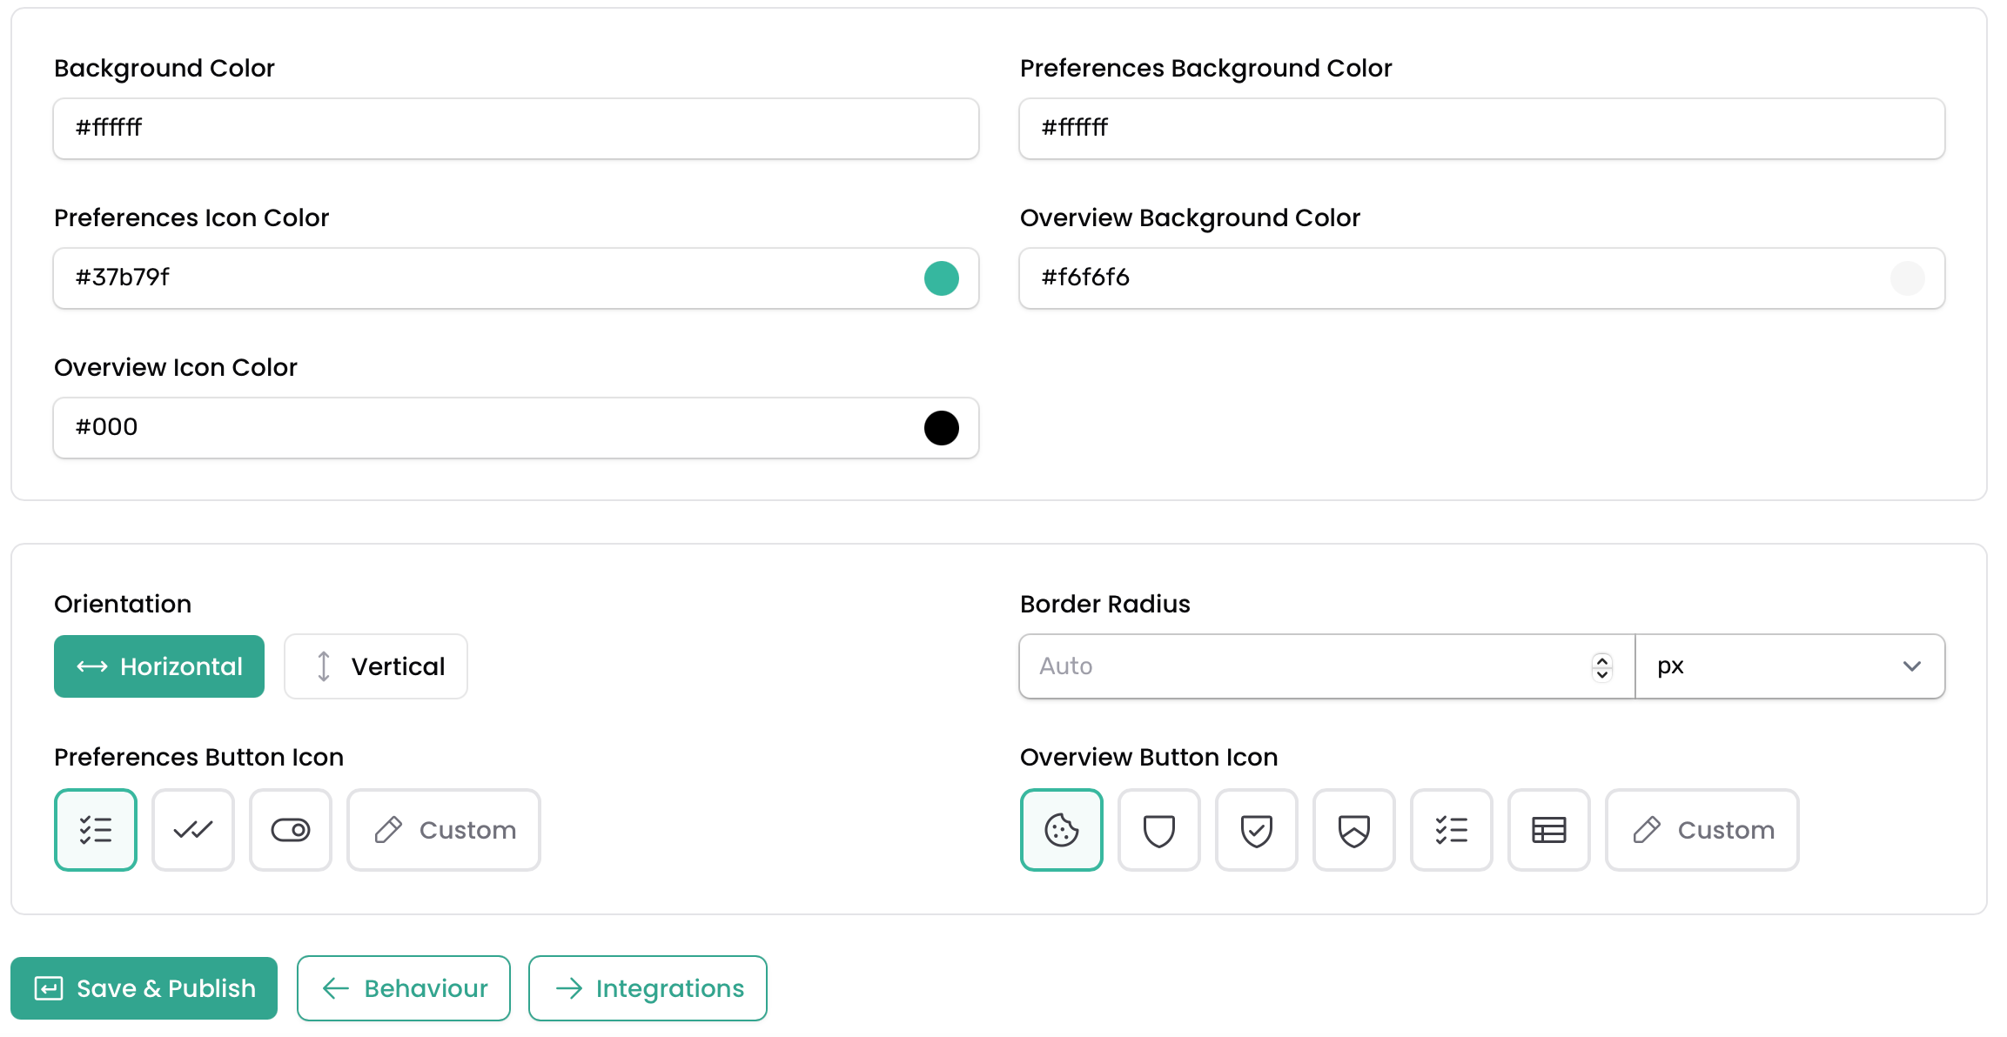
Task: Choose the double-checkmark Preferences Button Icon
Action: coord(193,830)
